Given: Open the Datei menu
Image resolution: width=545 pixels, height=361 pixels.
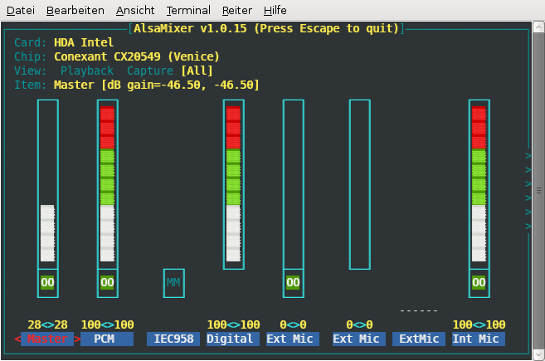Looking at the screenshot, I should [x=21, y=11].
